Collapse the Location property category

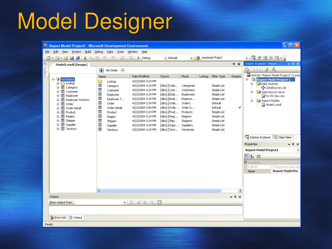246,162
